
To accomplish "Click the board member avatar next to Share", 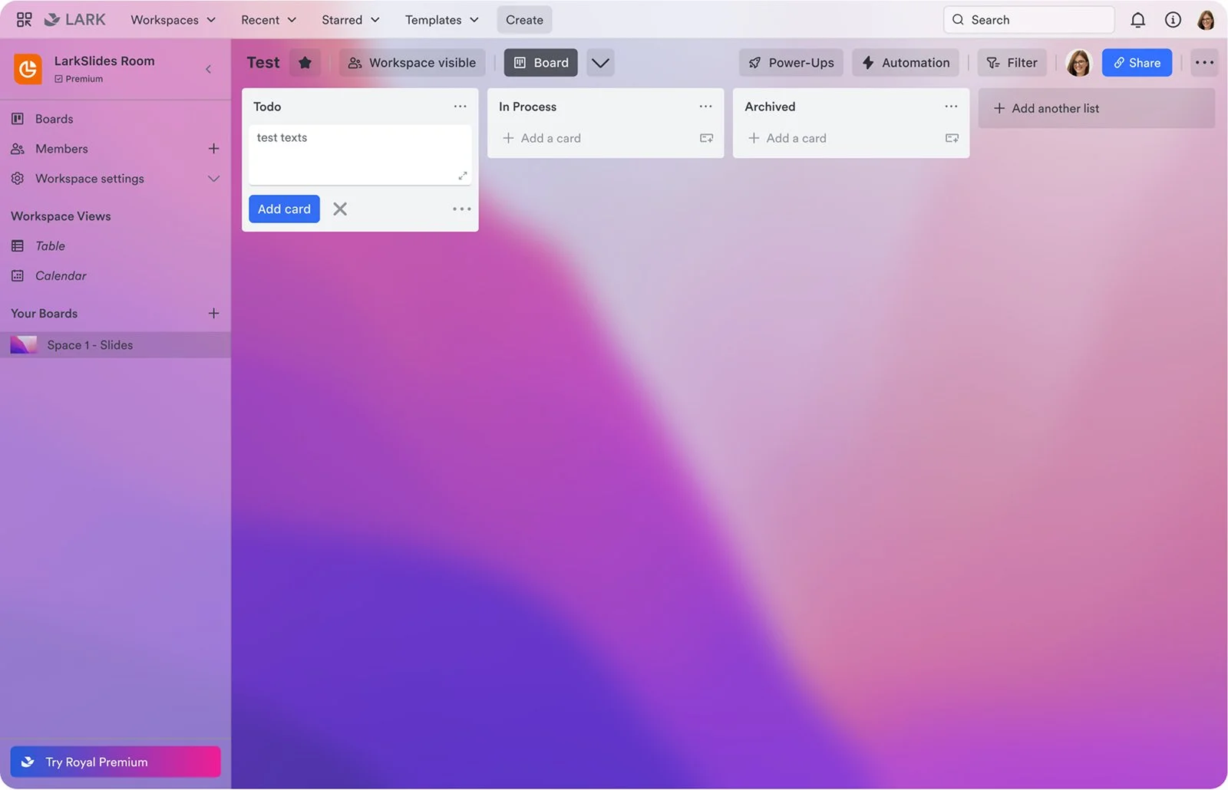I will coord(1078,63).
